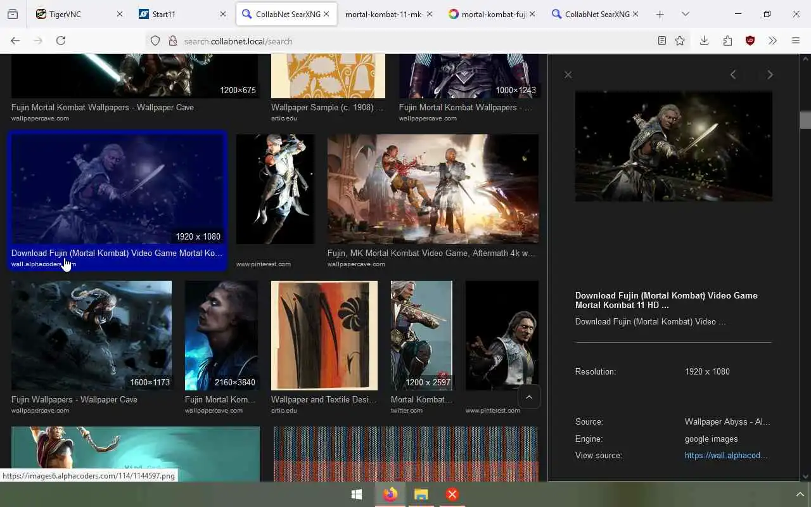The image size is (811, 507).
Task: Open File Explorer from the taskbar
Action: [x=421, y=494]
